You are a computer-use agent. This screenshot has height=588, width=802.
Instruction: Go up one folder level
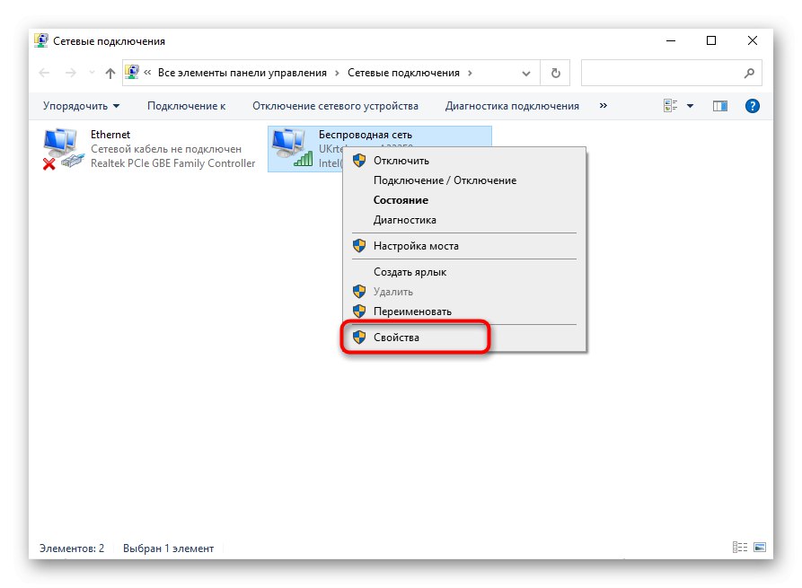point(110,73)
